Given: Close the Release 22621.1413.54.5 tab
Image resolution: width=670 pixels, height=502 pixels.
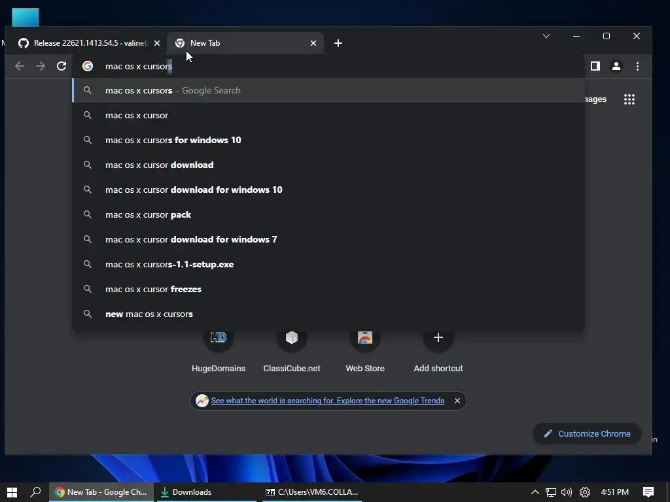Looking at the screenshot, I should tap(157, 43).
